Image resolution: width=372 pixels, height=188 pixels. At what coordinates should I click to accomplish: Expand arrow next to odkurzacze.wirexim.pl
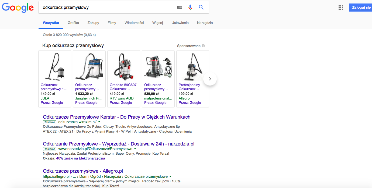click(99, 122)
